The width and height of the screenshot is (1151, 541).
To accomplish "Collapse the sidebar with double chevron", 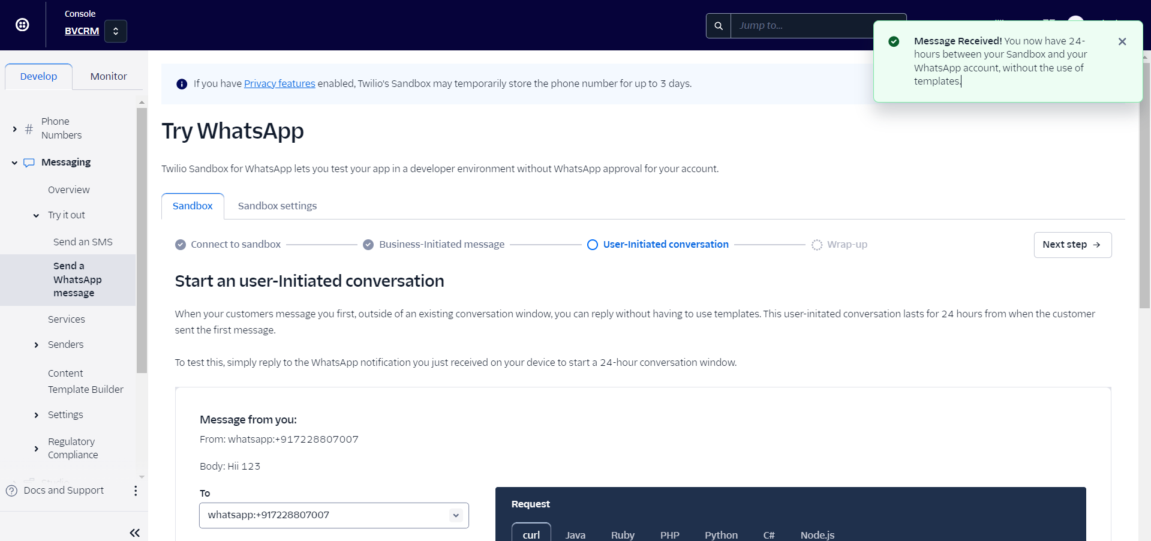I will point(135,533).
